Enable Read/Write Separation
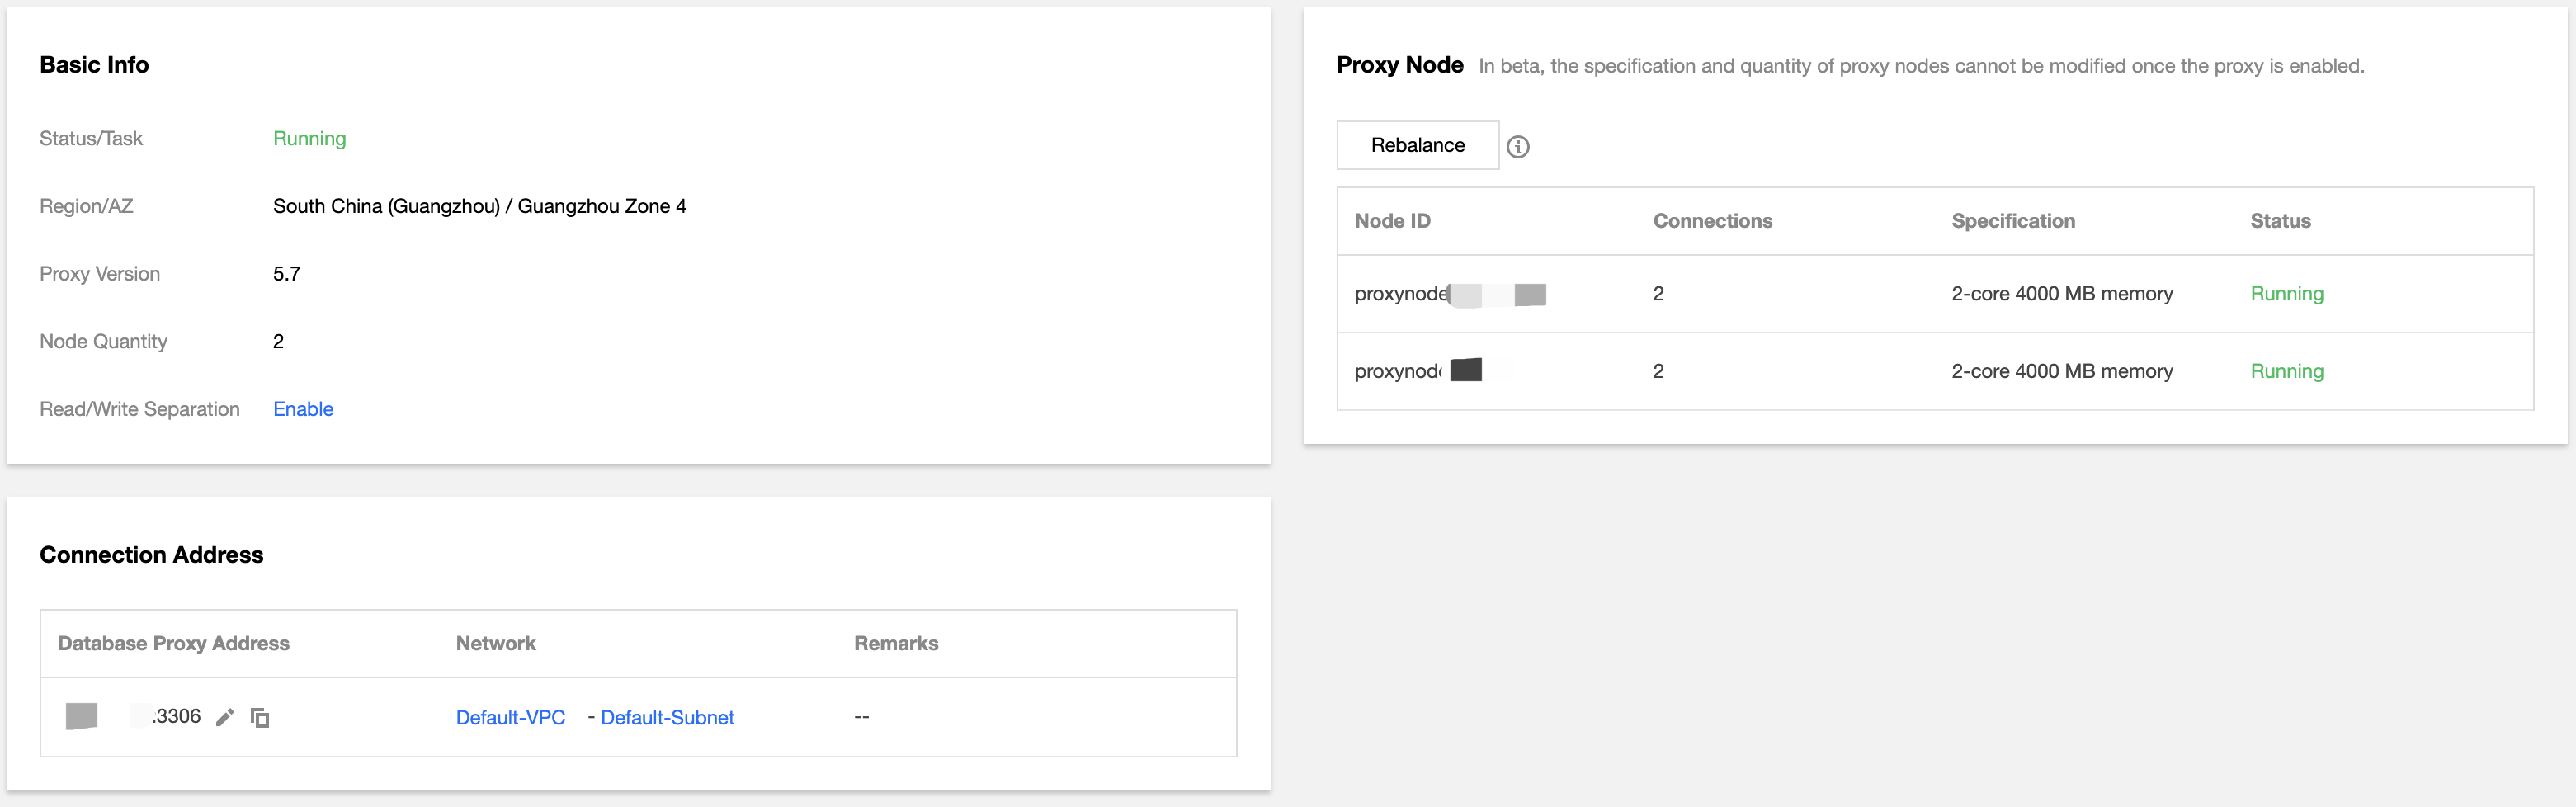Image resolution: width=2576 pixels, height=807 pixels. tap(303, 409)
